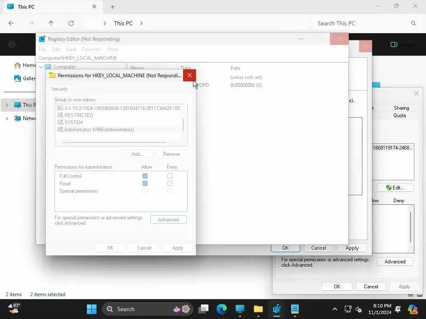Open clock showing 8:10 PM
Screen dimensions: 426x319
click(x=380, y=309)
